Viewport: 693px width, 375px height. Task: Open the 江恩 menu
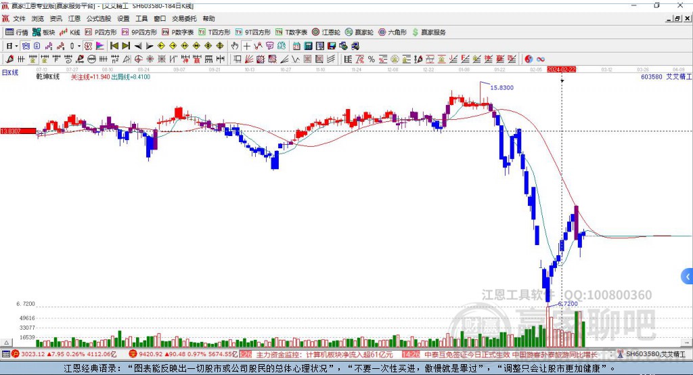74,18
